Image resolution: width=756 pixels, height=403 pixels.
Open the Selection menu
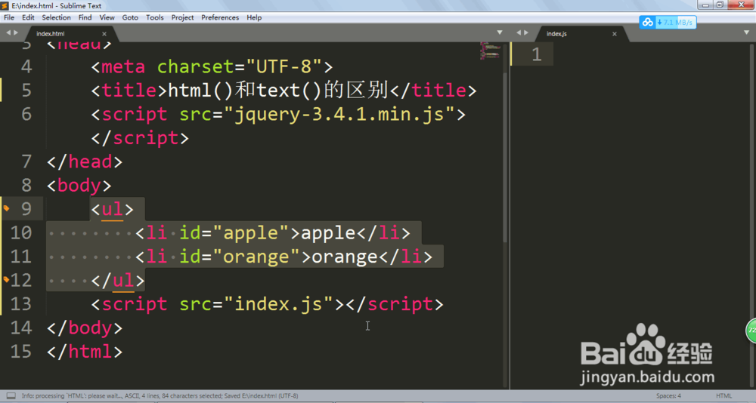coord(57,17)
